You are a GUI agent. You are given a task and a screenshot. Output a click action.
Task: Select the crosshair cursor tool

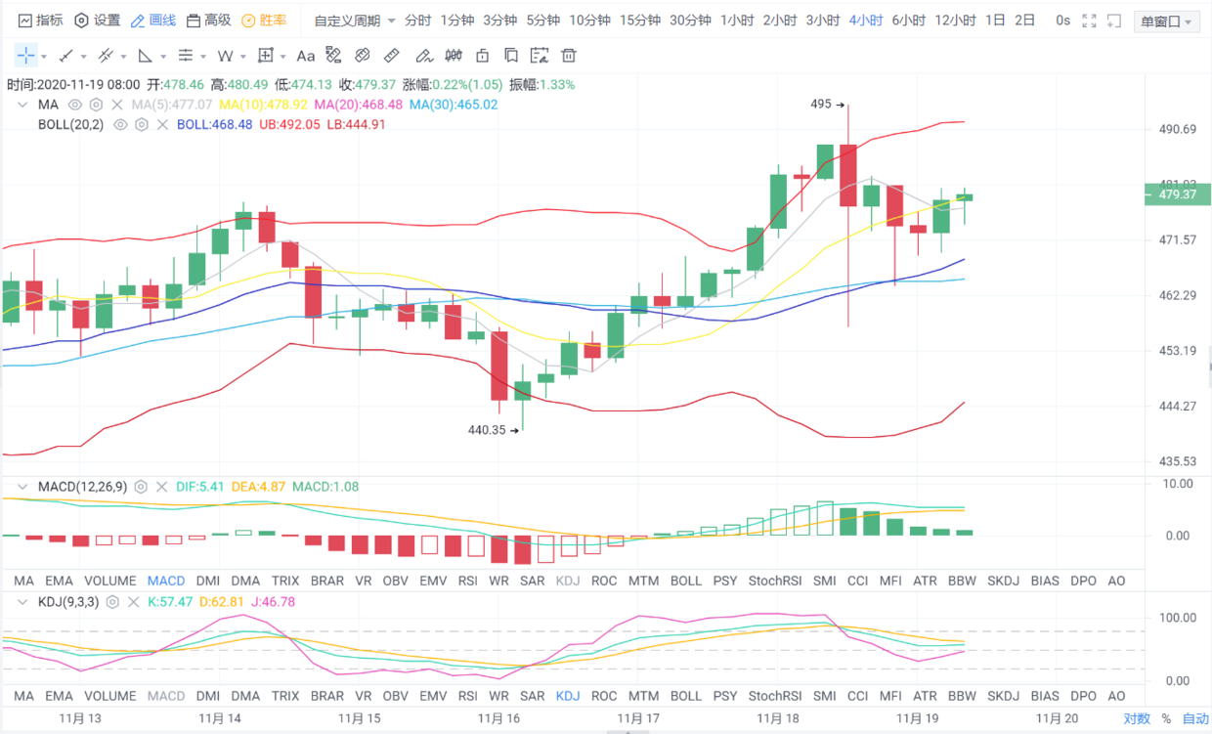pyautogui.click(x=25, y=56)
